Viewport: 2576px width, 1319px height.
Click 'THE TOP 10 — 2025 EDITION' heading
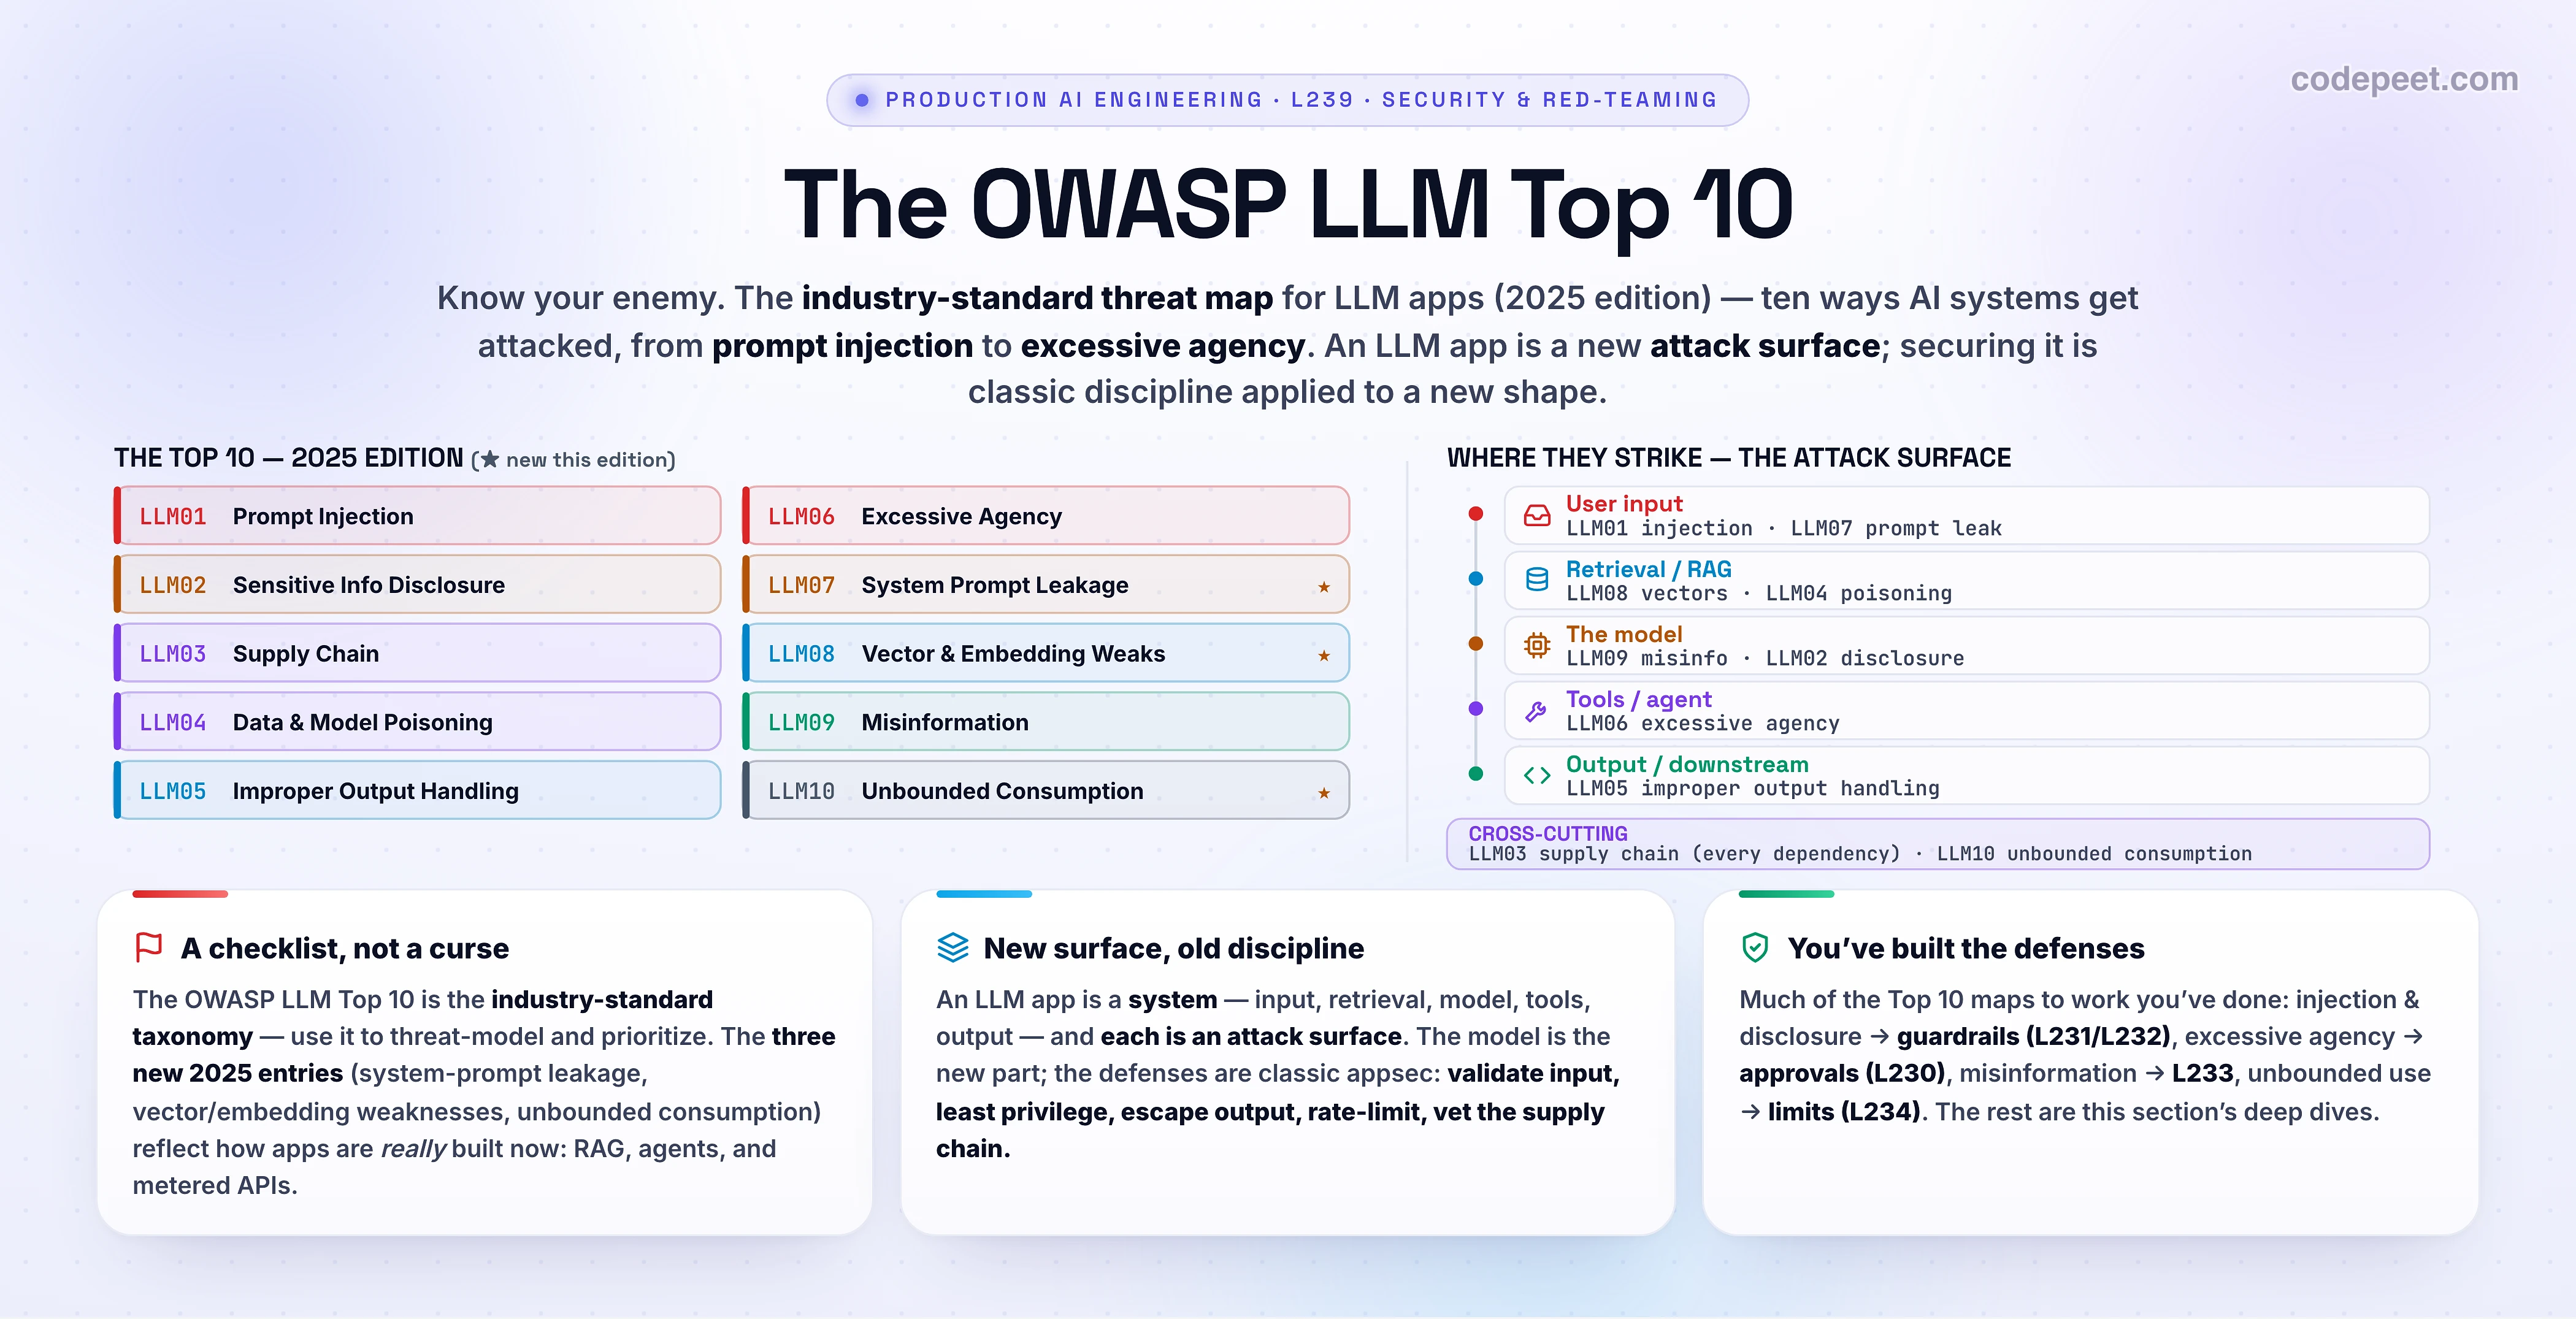coord(289,458)
